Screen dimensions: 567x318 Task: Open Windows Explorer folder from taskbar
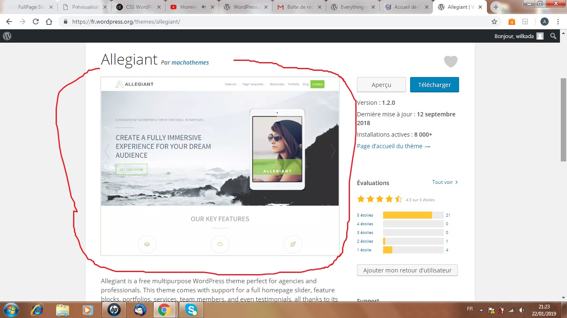coord(63,310)
